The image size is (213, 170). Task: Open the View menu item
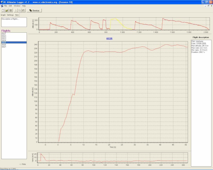click(x=17, y=15)
